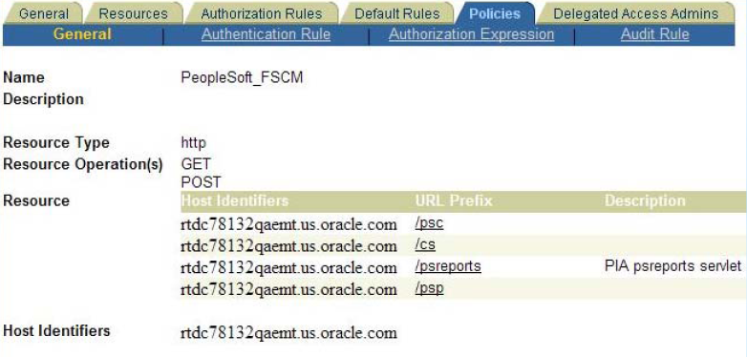Click the Resource label

(36, 200)
